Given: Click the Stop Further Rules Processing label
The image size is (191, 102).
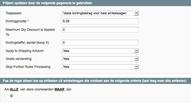Looking at the screenshot, I should click(28, 67).
